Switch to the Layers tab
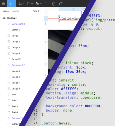The width and height of the screenshot is (115, 126). [6, 11]
